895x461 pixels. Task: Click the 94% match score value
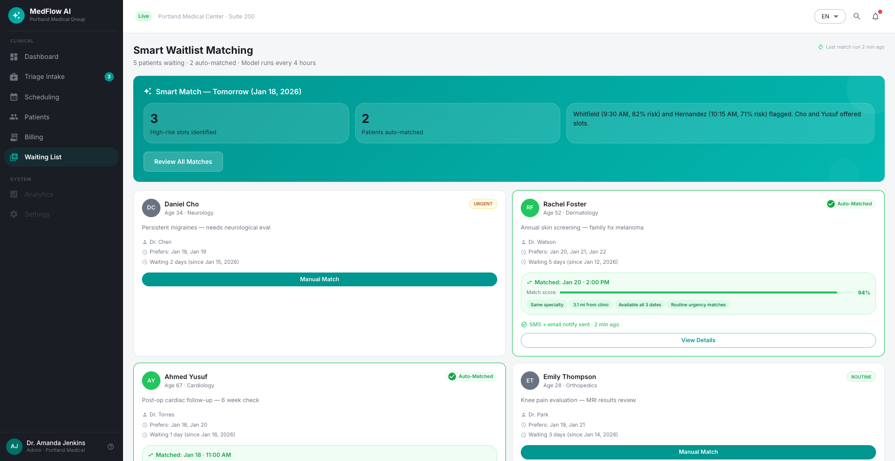[x=864, y=292]
